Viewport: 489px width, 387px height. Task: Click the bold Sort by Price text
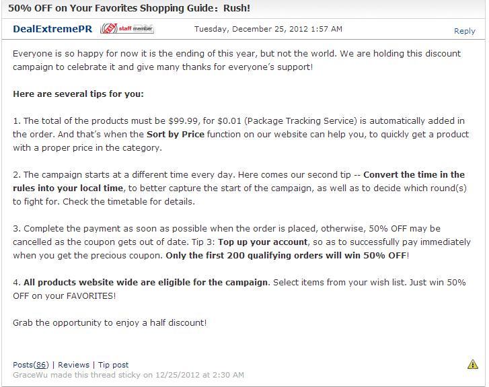pos(176,134)
